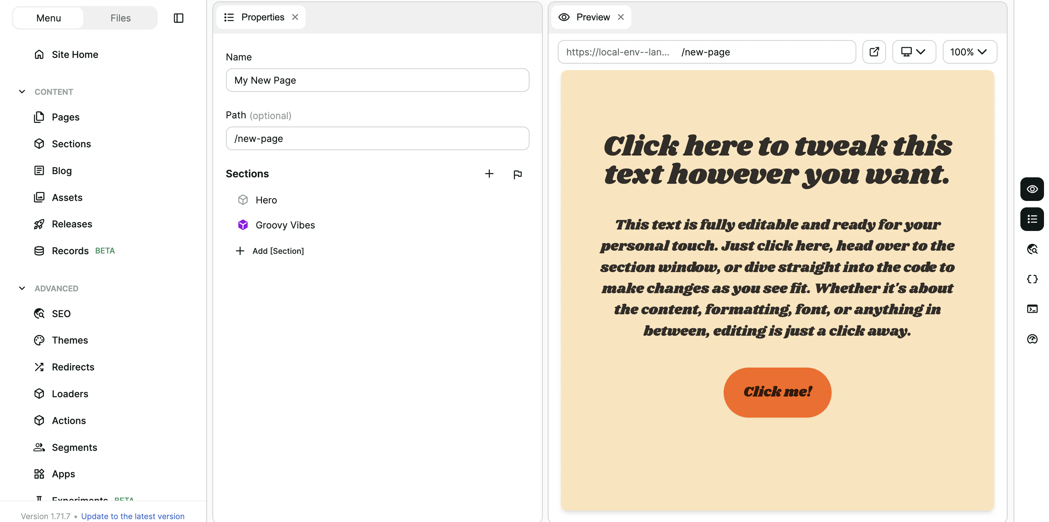Toggle the Properties list button in right rail
This screenshot has height=522, width=1049.
click(x=1031, y=219)
